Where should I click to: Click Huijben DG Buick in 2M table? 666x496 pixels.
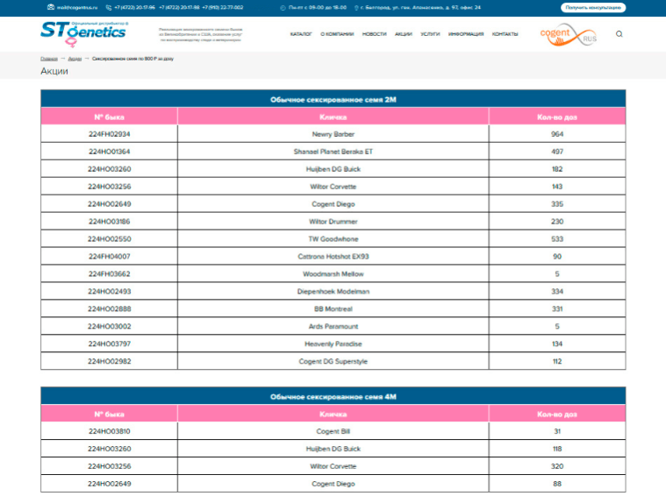click(x=333, y=169)
